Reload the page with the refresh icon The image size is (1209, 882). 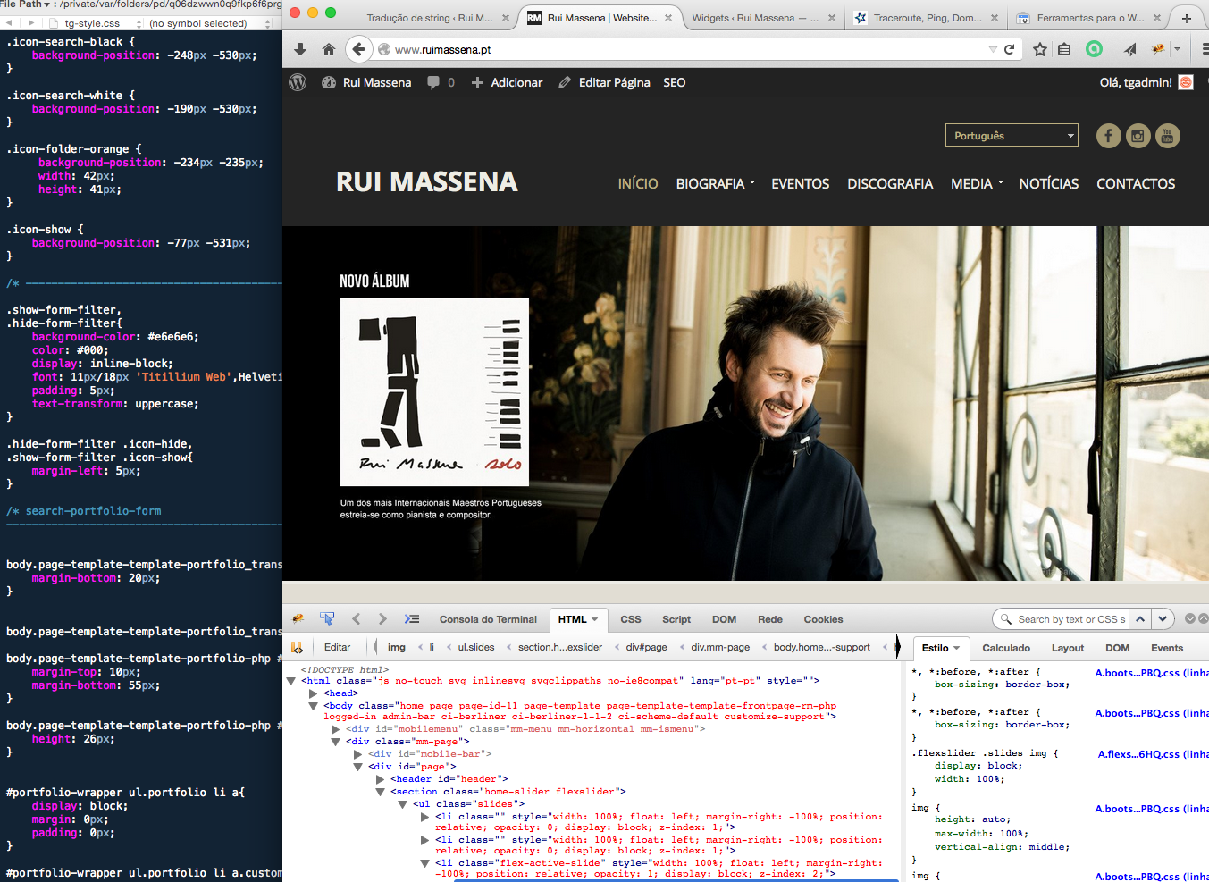tap(1010, 49)
